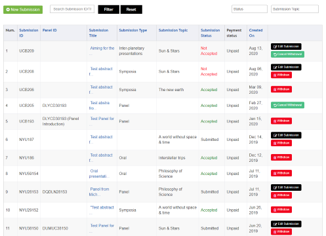The image size is (326, 236).
Task: Select 'Aug 13, 2020' created date
Action: [256, 51]
